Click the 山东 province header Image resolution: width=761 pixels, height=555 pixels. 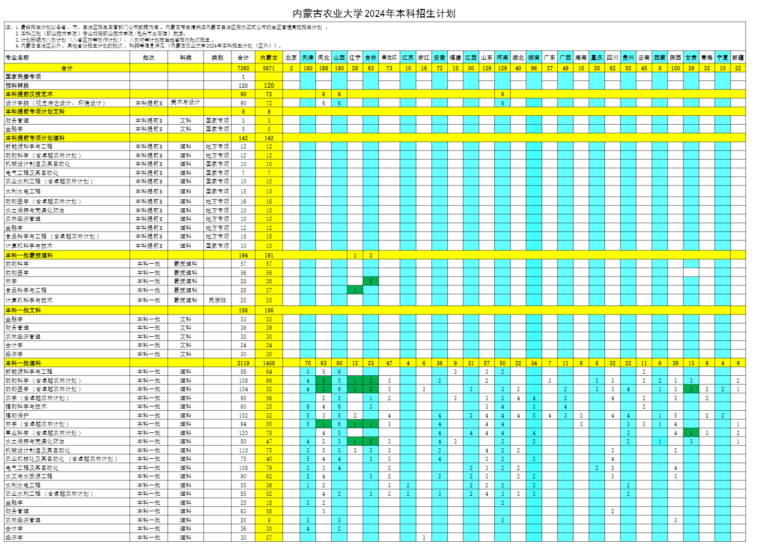(487, 58)
